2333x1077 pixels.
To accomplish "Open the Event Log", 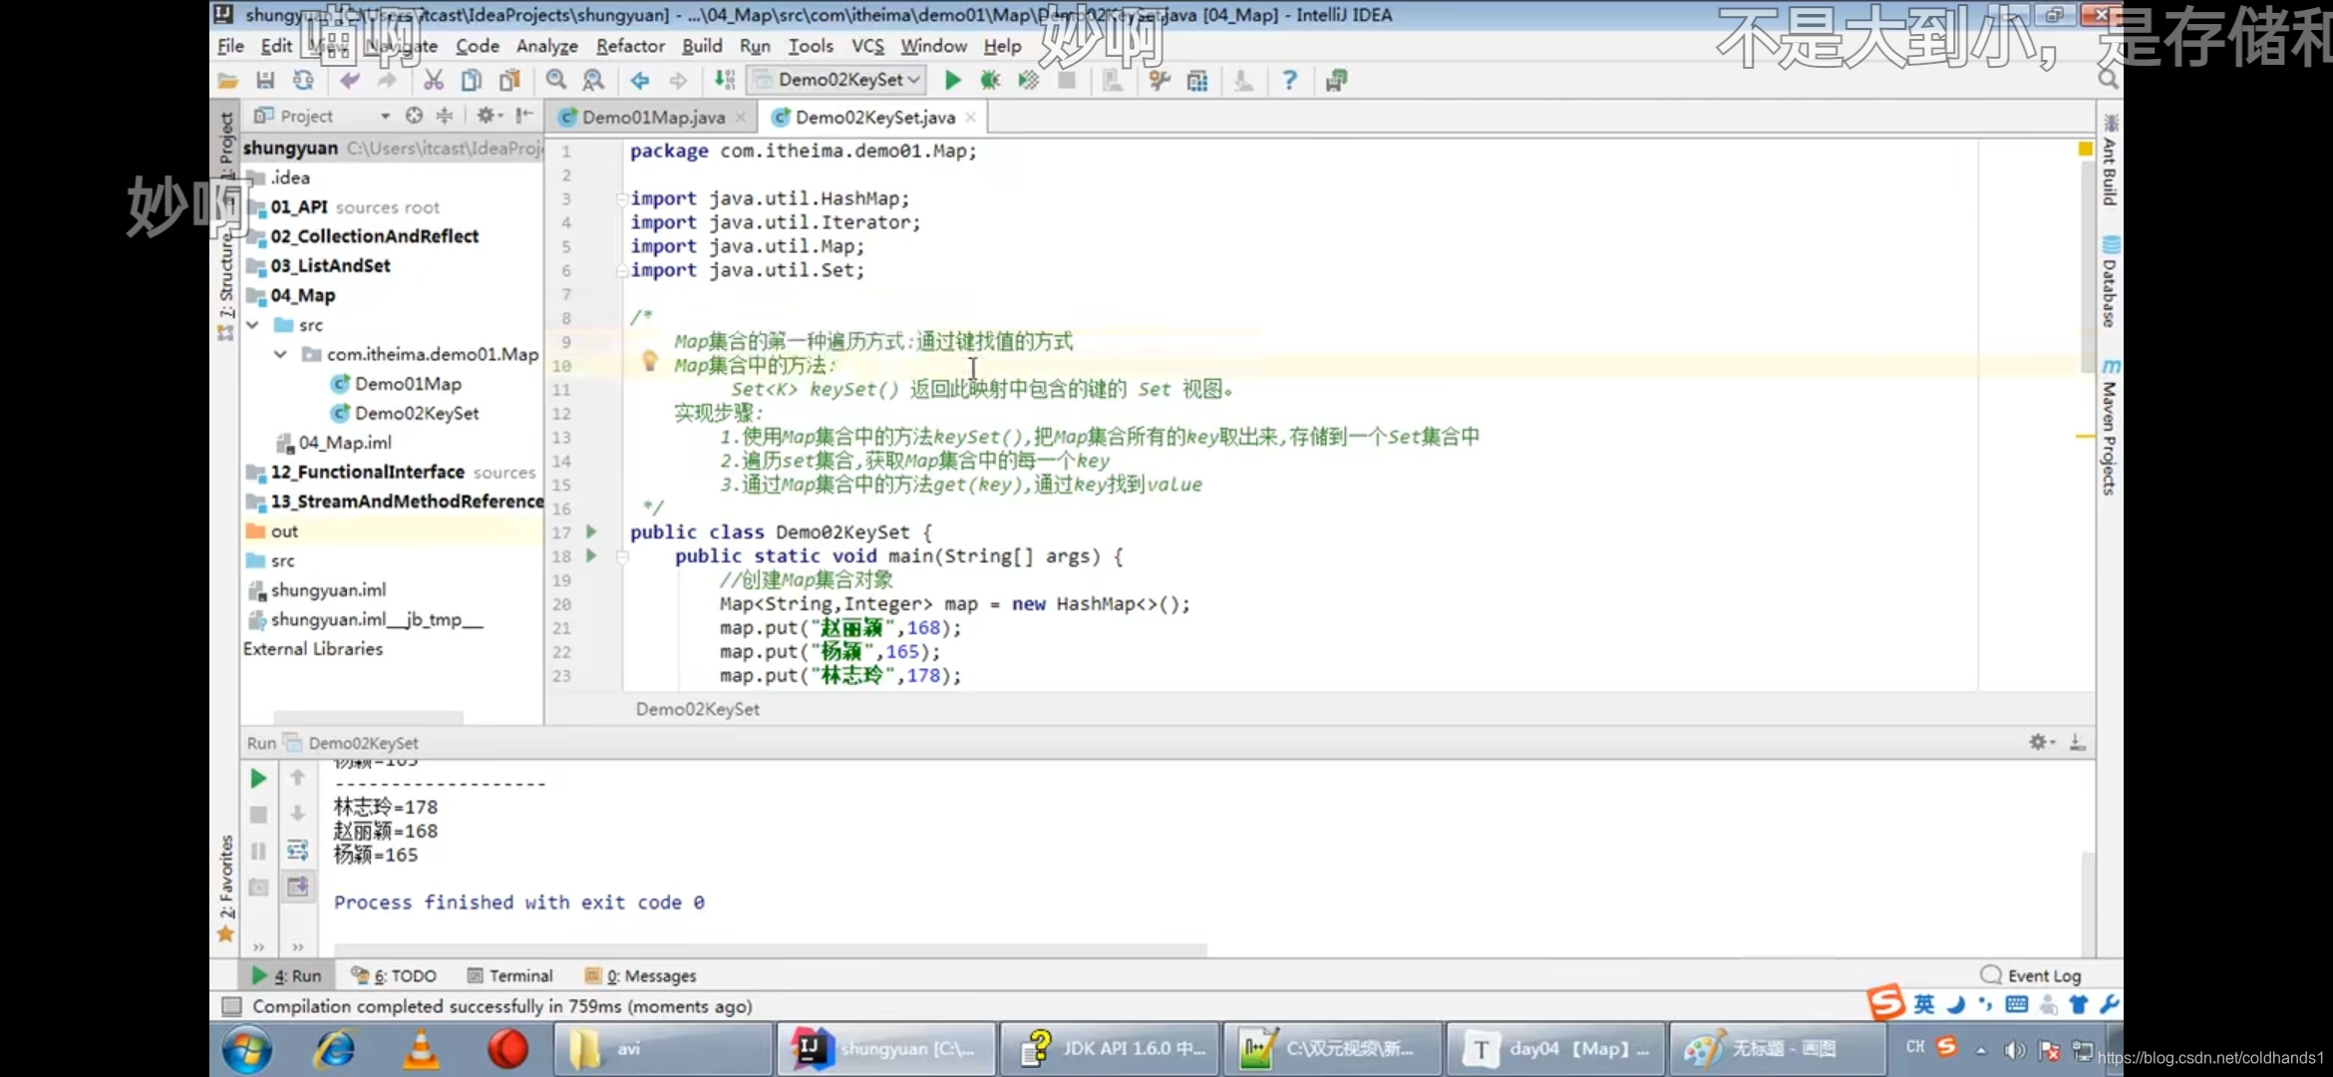I will 2031,976.
